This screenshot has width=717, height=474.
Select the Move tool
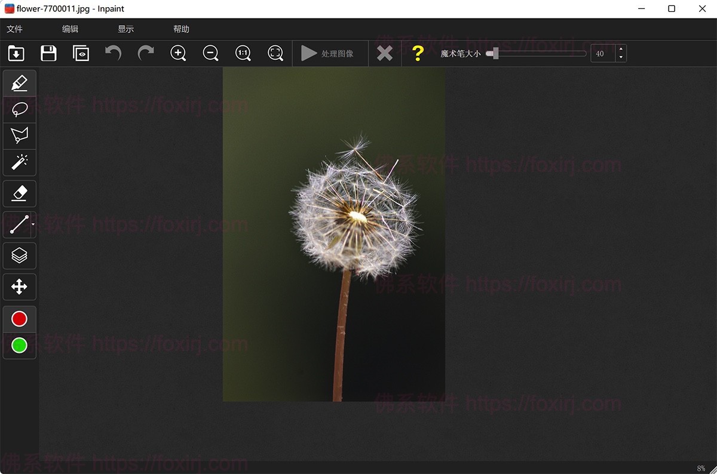coord(20,287)
